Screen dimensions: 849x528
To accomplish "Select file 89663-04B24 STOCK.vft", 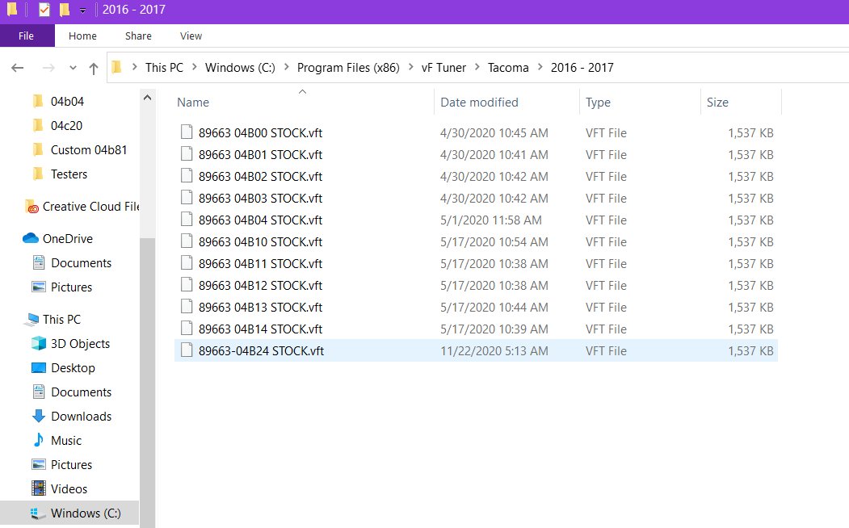I will tap(261, 350).
